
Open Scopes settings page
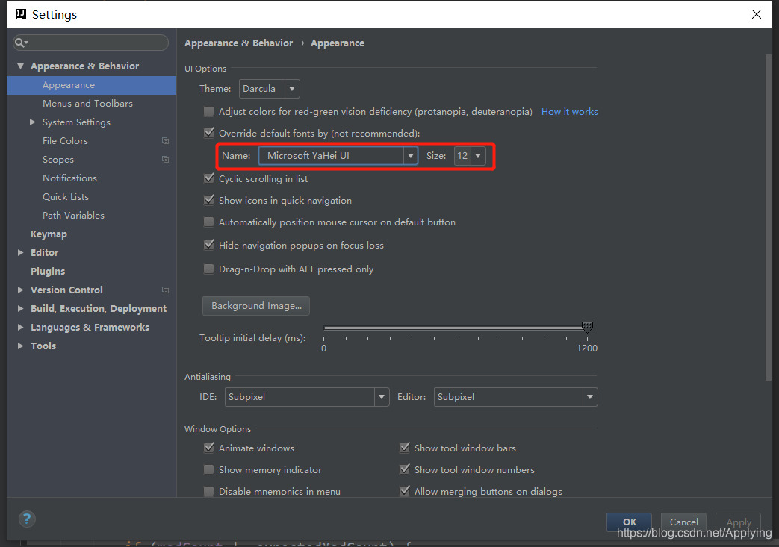58,160
